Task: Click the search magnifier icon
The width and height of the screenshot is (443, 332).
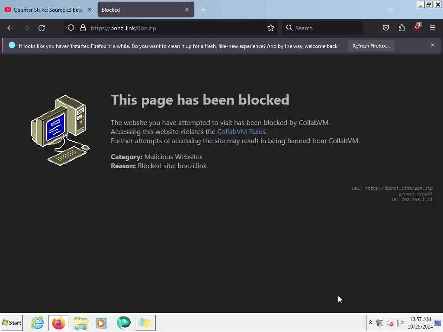Action: (x=289, y=28)
